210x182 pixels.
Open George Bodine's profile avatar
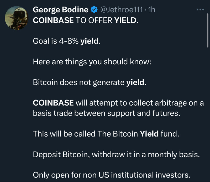tap(17, 17)
